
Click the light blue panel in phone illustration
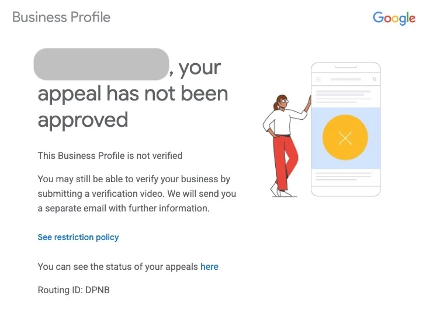pos(345,138)
